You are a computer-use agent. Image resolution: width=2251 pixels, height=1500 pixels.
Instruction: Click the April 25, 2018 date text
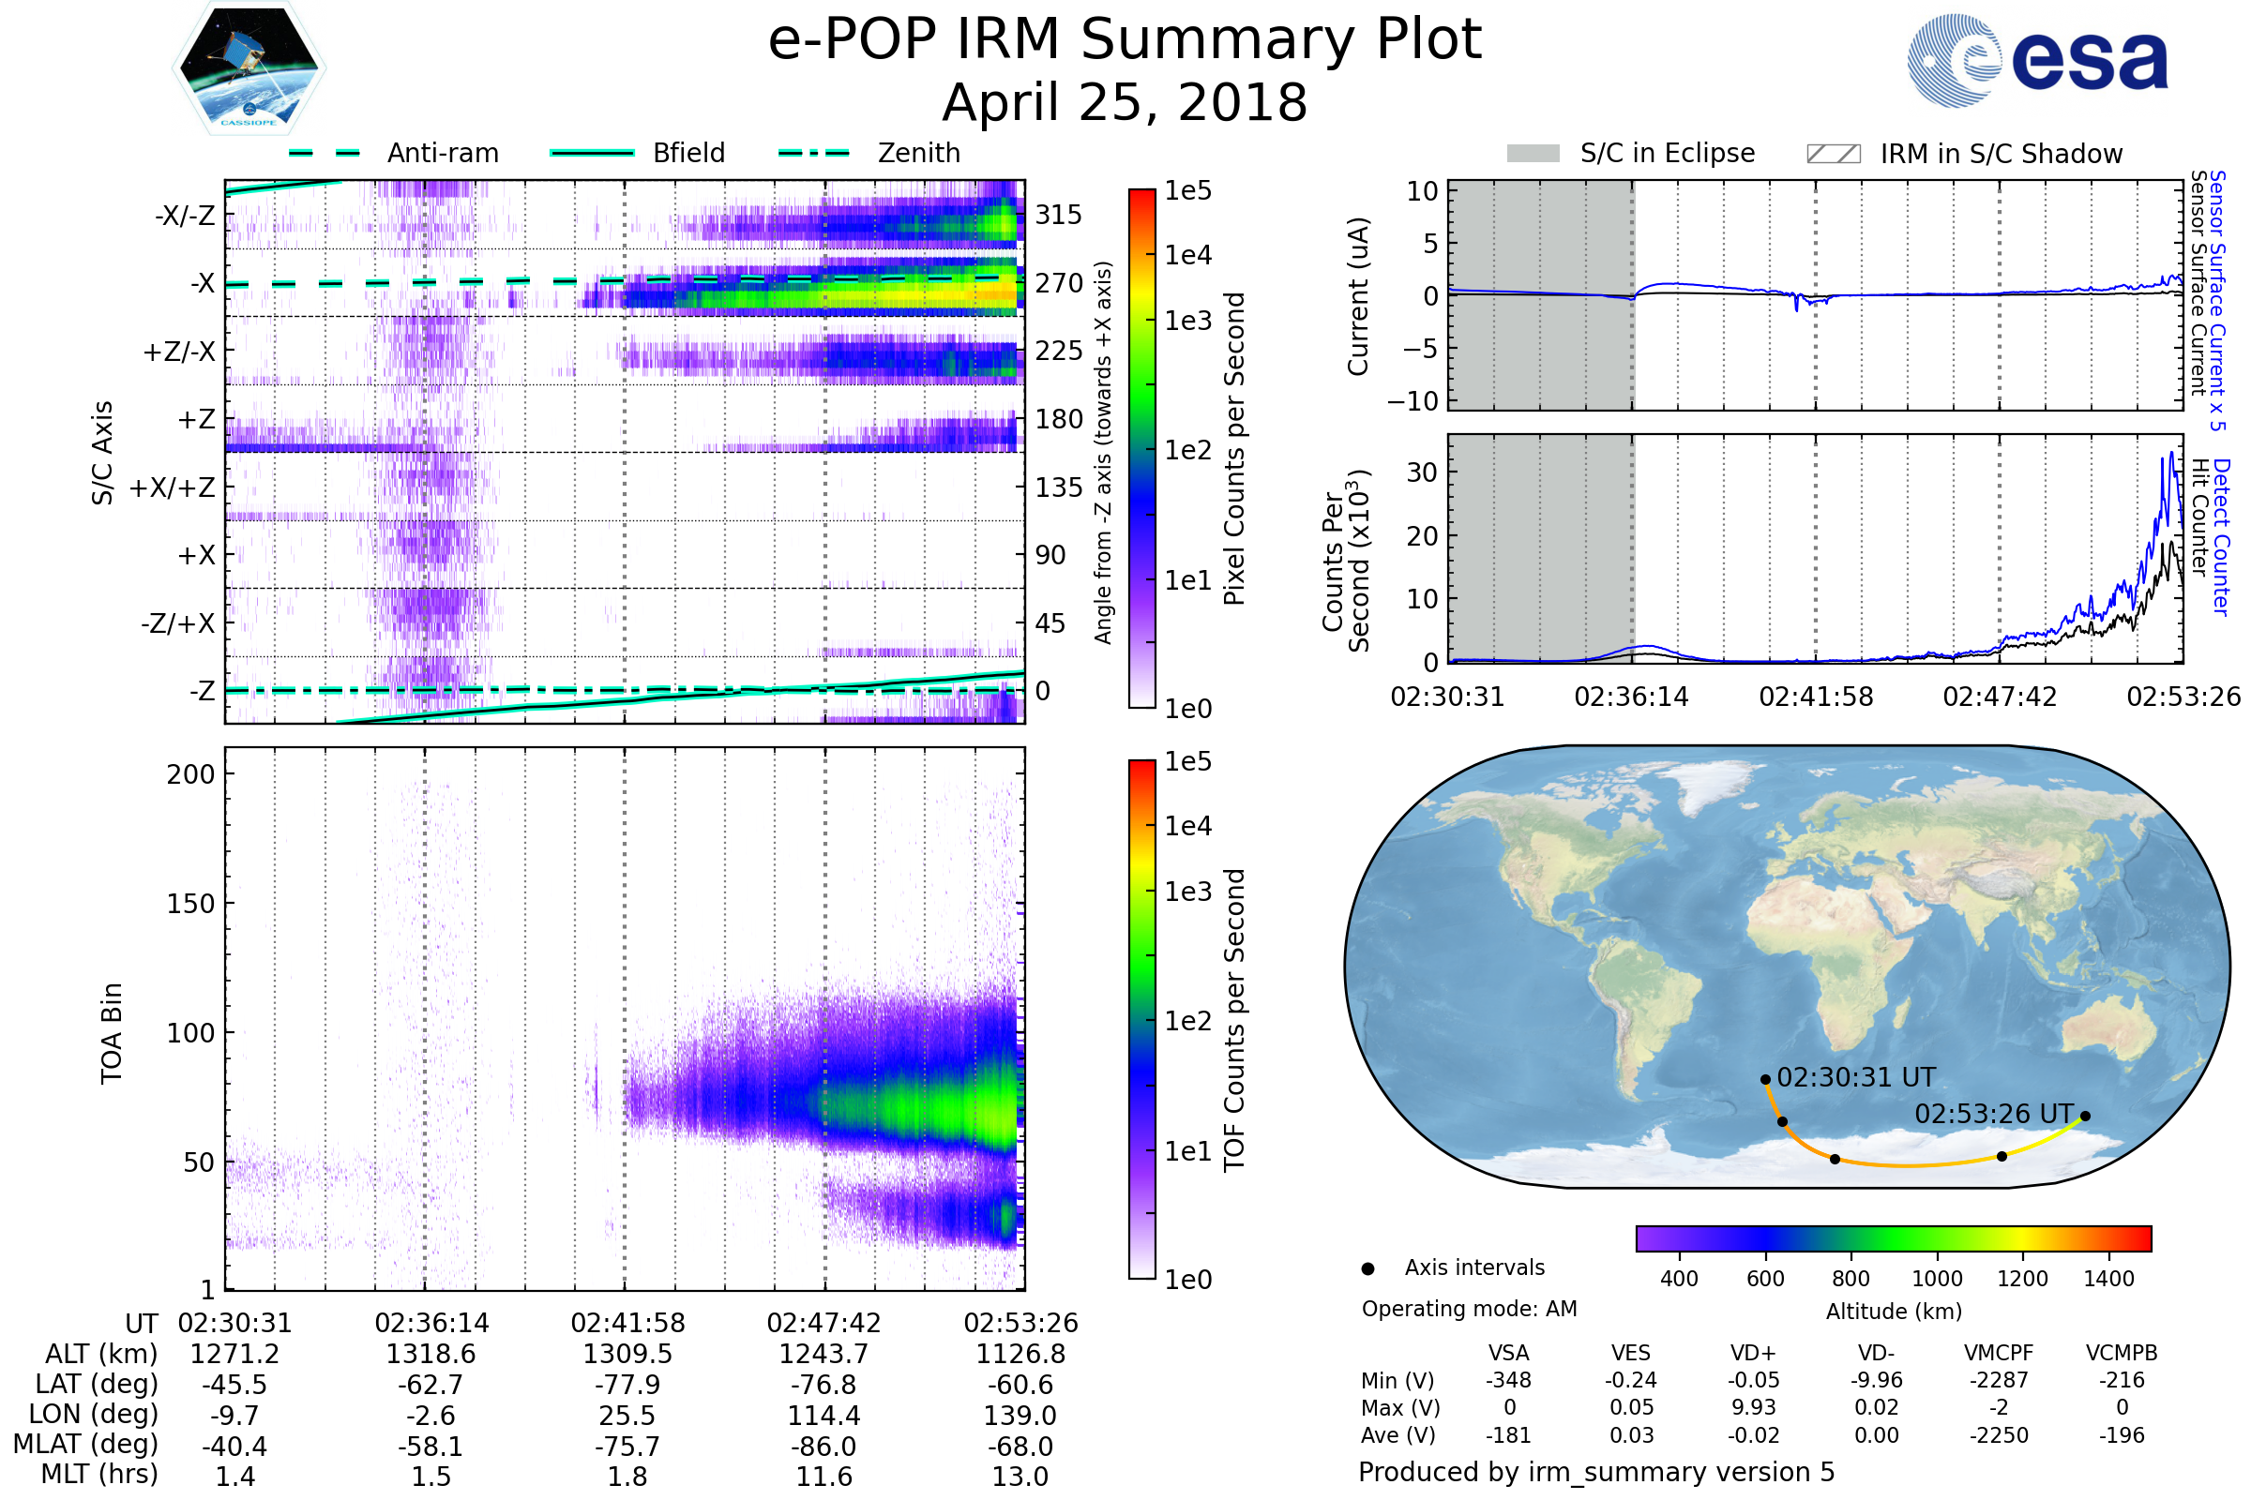(1125, 103)
